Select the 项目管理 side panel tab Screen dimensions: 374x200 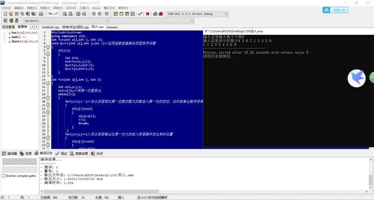(8, 27)
